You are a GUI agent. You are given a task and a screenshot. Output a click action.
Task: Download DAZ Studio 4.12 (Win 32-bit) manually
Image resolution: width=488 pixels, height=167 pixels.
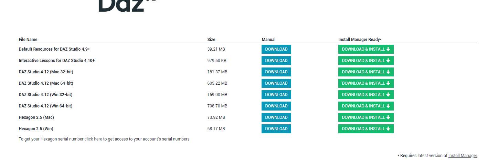pyautogui.click(x=276, y=95)
